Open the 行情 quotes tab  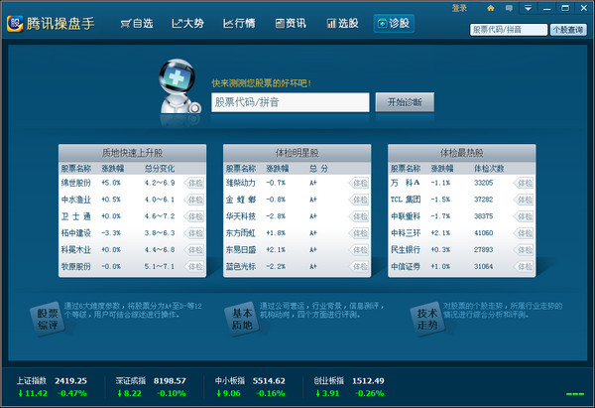click(x=239, y=24)
